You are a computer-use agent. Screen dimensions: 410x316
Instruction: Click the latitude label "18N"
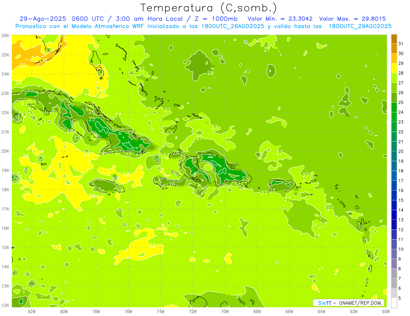point(5,190)
